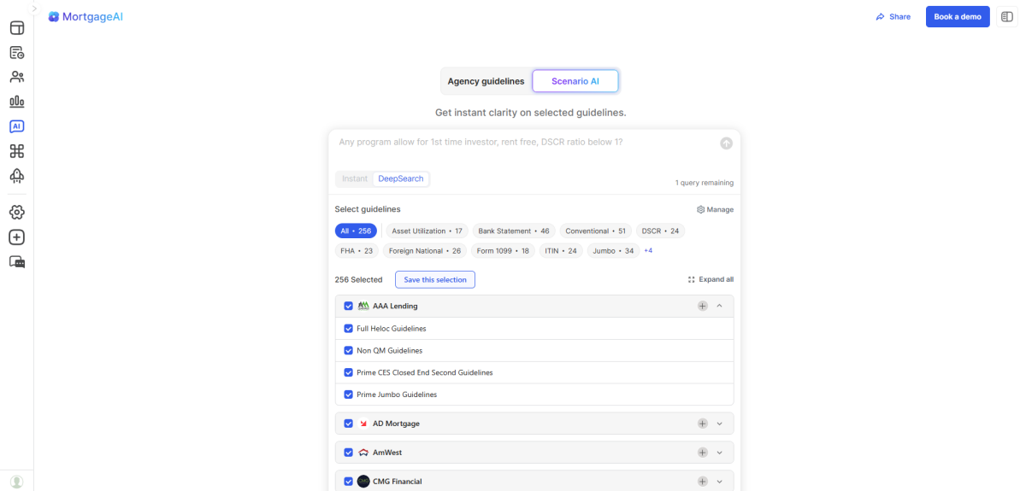Viewport: 1026px width, 491px height.
Task: Submit the query with the arrow button
Action: [726, 143]
